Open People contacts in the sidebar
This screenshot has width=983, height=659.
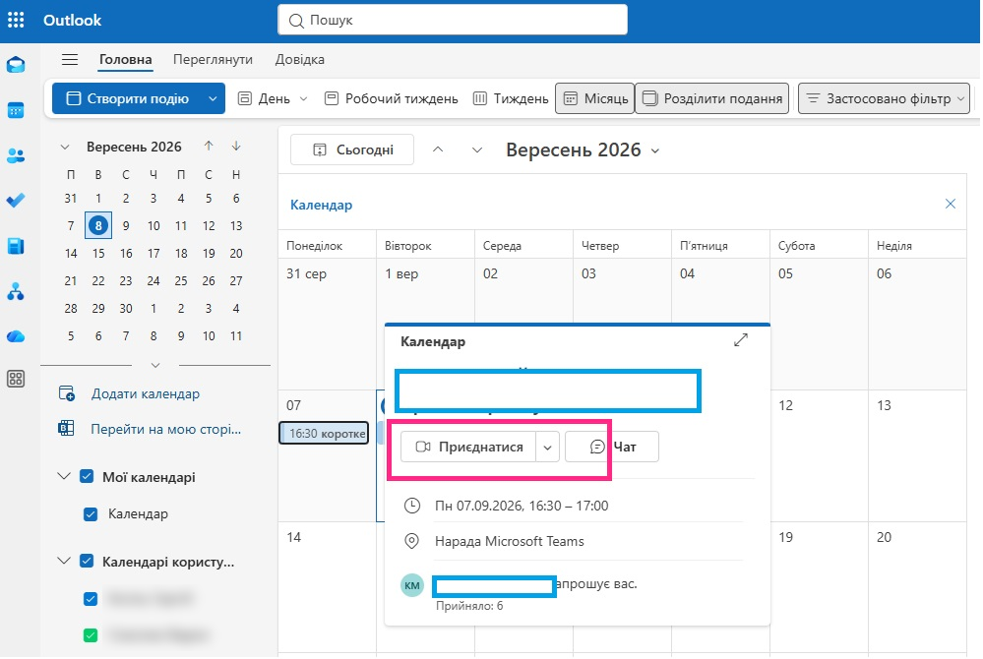16,155
